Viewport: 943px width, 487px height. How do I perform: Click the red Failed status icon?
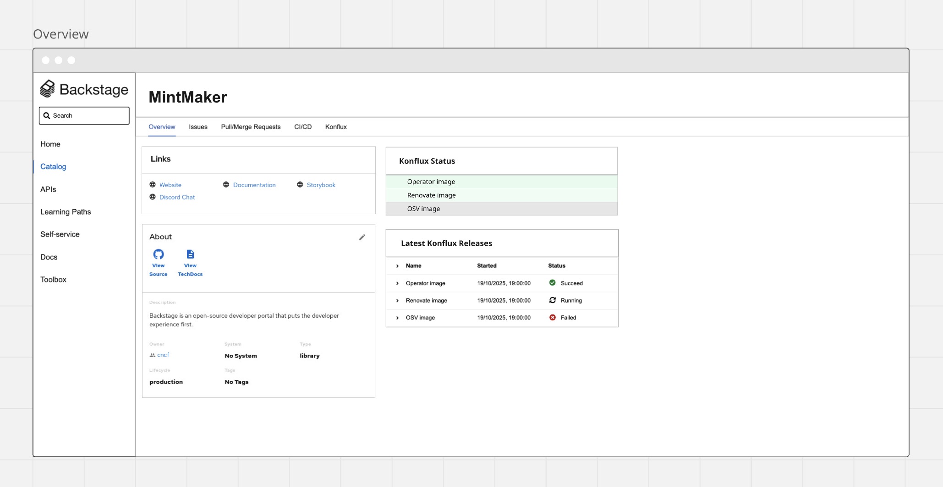[552, 318]
